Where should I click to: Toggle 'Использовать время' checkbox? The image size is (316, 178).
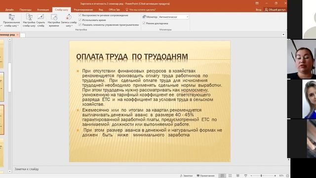pyautogui.click(x=80, y=20)
